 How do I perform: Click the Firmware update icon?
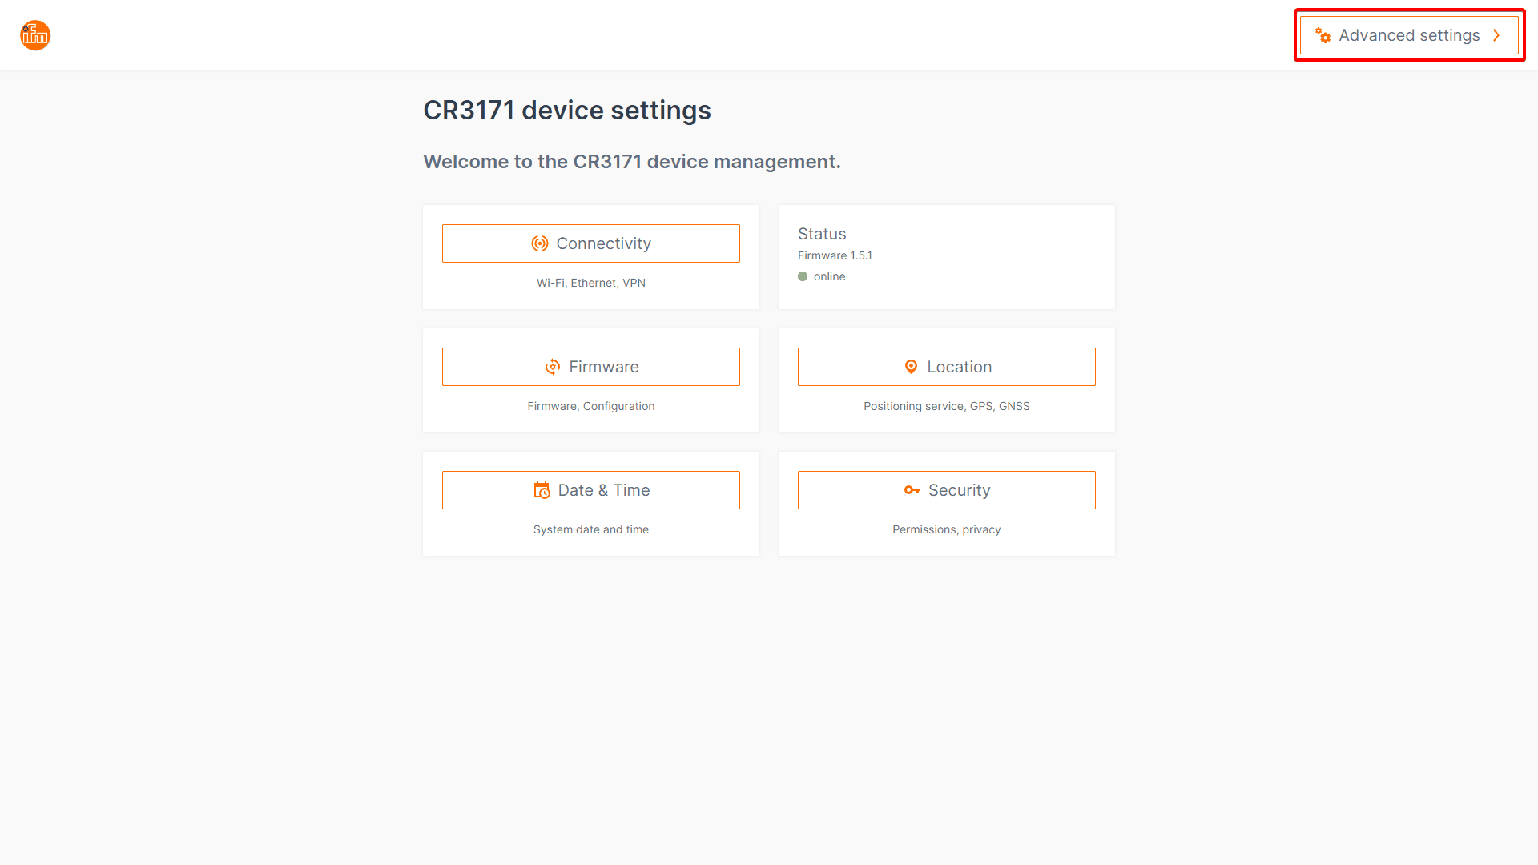553,367
